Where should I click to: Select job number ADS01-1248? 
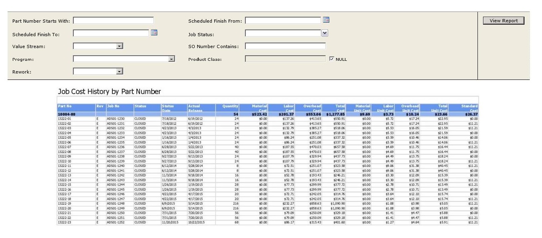115,204
